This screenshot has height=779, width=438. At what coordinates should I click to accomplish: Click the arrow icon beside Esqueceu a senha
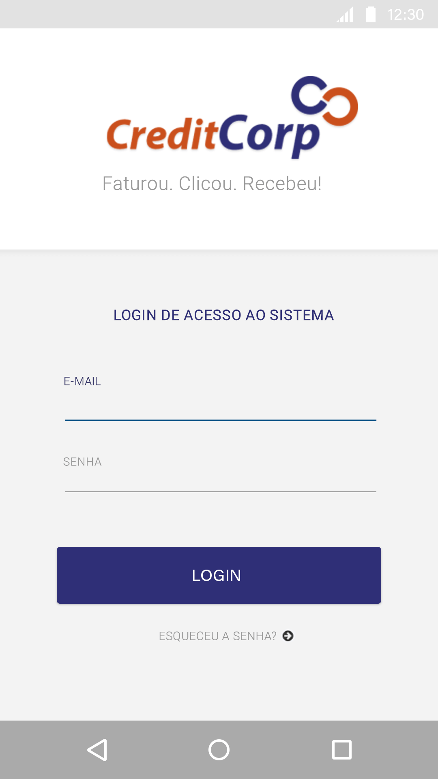pos(288,636)
